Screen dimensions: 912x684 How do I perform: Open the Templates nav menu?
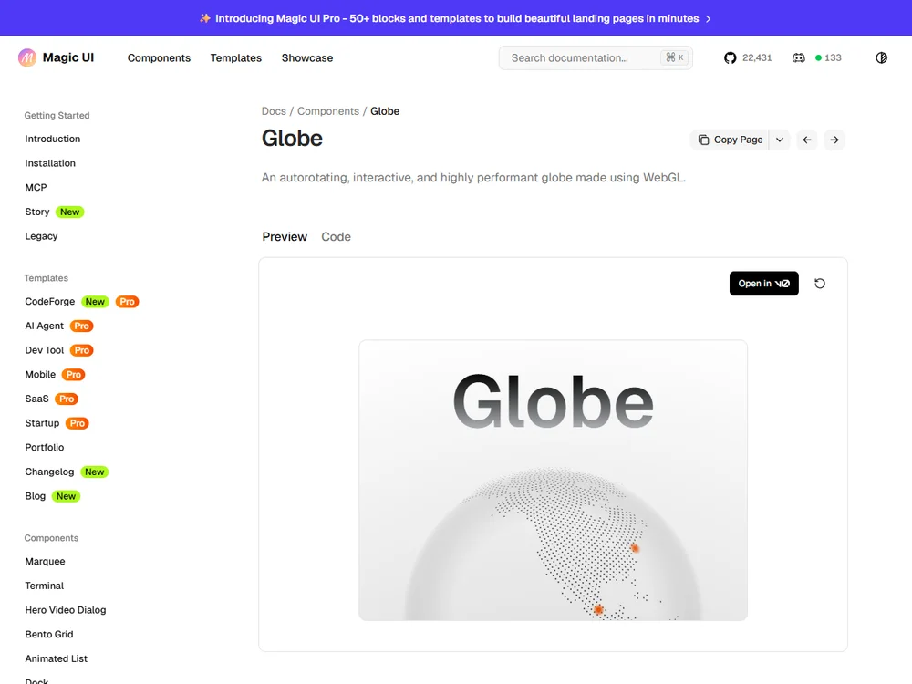click(235, 57)
